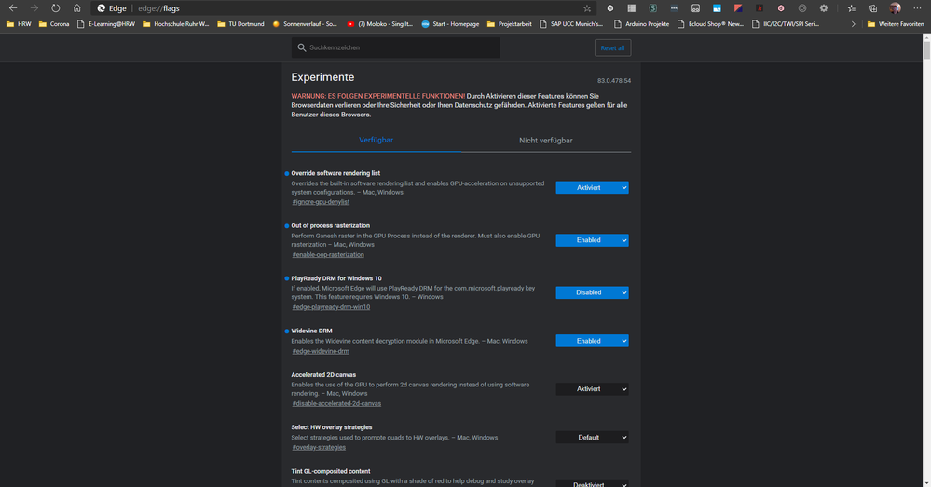The width and height of the screenshot is (931, 487).
Task: Open the IIC/I2C/TWI/SPI Seri... bookmark
Action: 785,24
